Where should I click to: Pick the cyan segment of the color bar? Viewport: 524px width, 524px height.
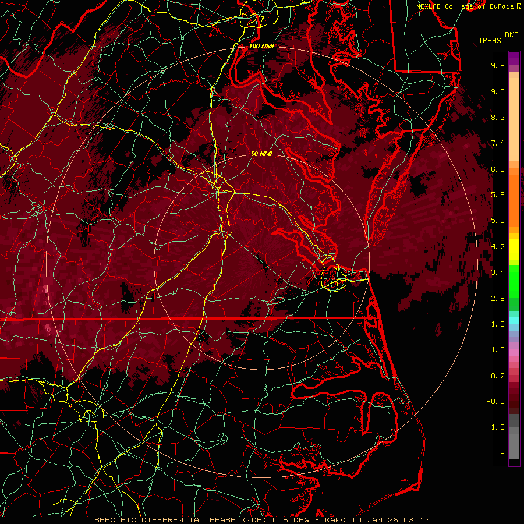[x=514, y=320]
